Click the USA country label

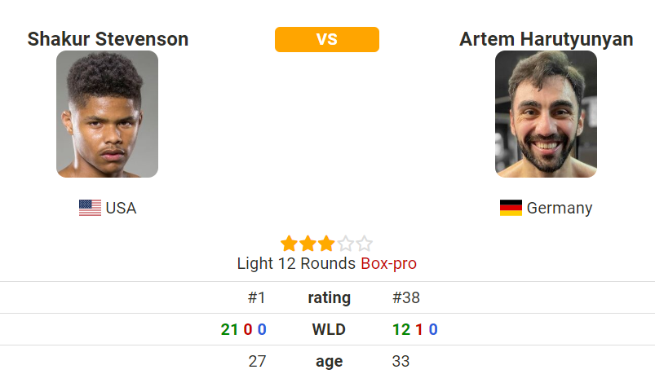[121, 208]
